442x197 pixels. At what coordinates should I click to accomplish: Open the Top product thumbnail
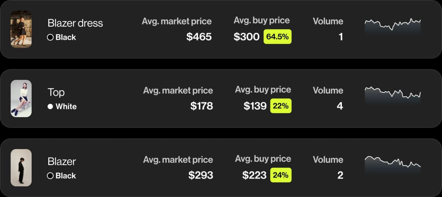(21, 98)
